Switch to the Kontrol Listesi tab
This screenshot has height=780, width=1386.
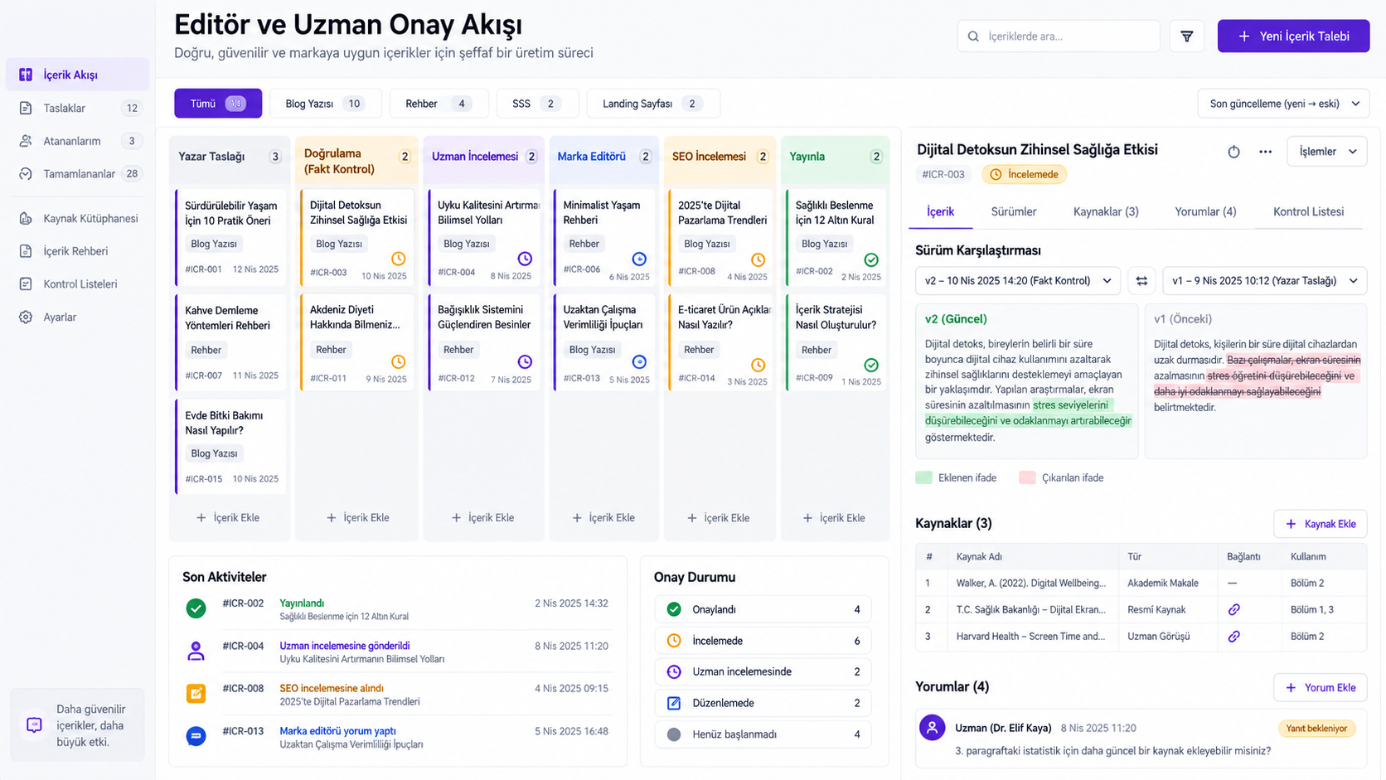coord(1308,211)
